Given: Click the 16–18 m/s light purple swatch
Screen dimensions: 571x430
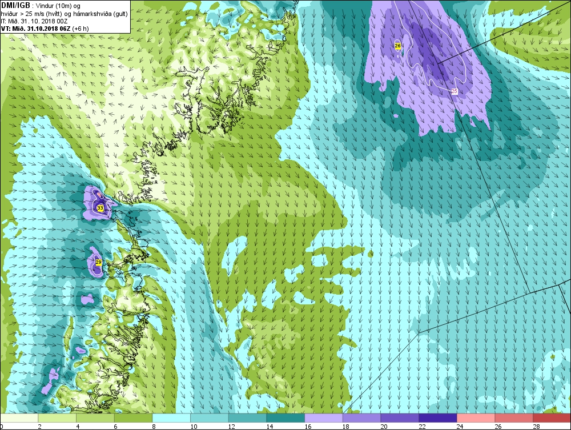Looking at the screenshot, I should click(x=323, y=418).
